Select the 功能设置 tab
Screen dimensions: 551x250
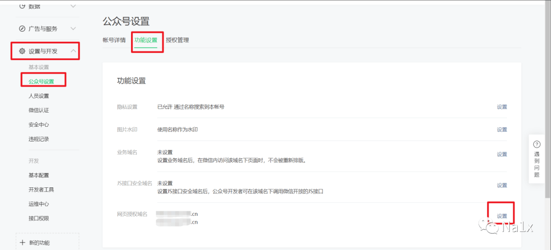click(x=146, y=40)
